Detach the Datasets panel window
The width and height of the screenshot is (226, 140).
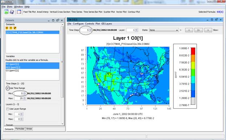58,20
